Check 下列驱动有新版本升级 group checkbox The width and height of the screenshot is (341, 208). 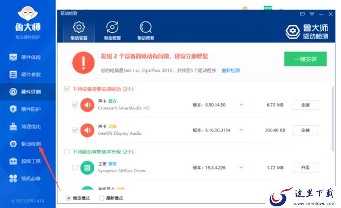click(x=67, y=151)
